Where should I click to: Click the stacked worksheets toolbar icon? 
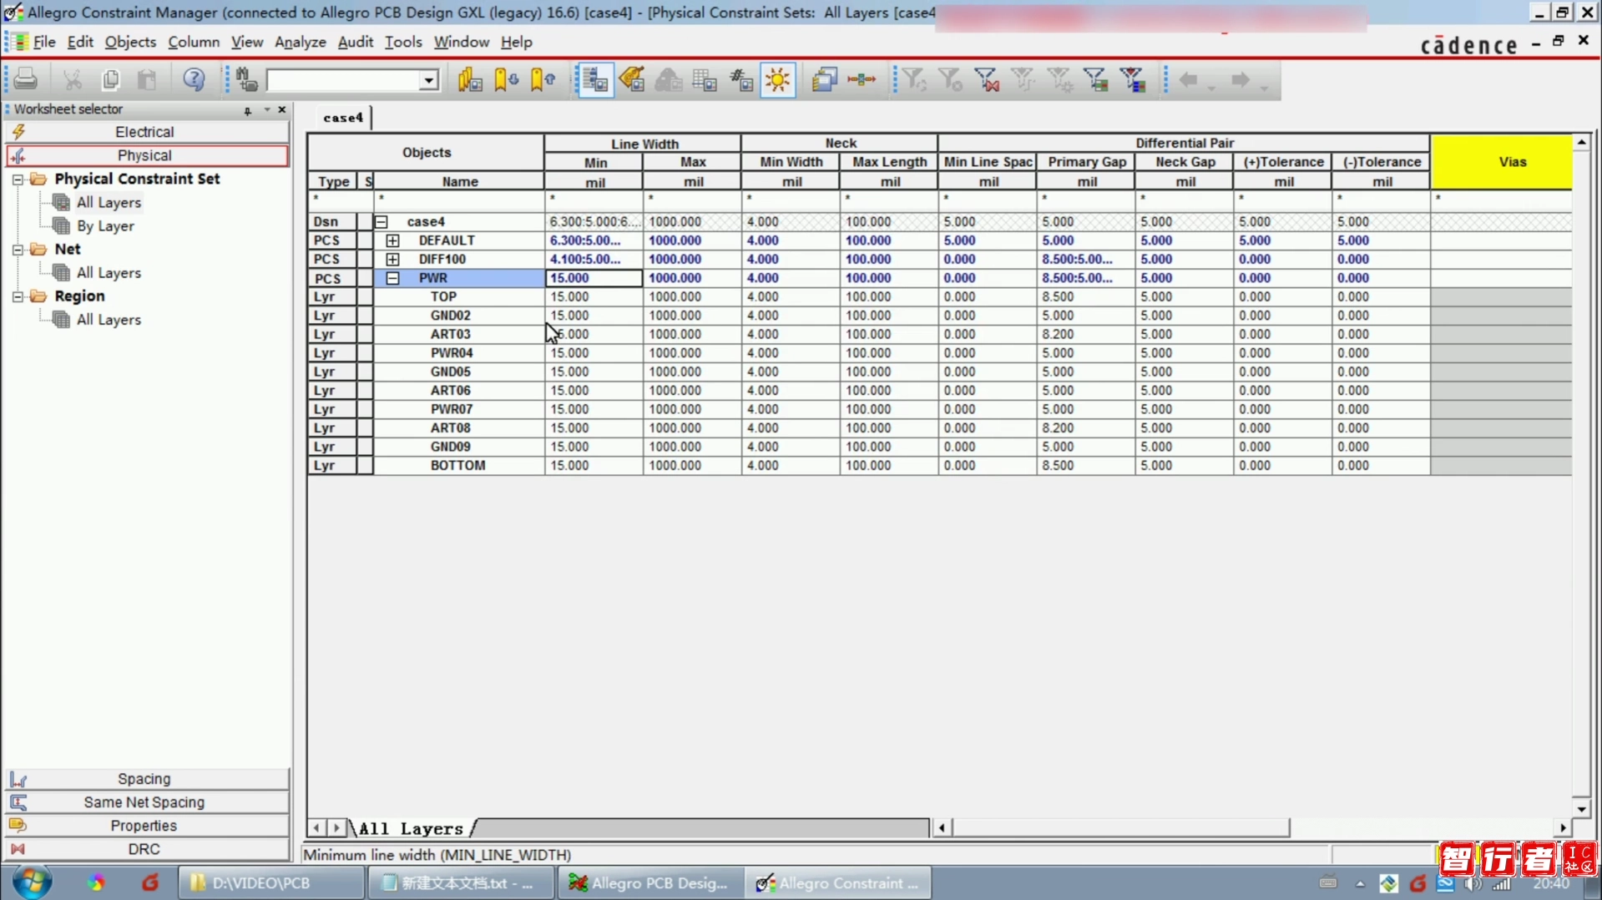(x=824, y=79)
